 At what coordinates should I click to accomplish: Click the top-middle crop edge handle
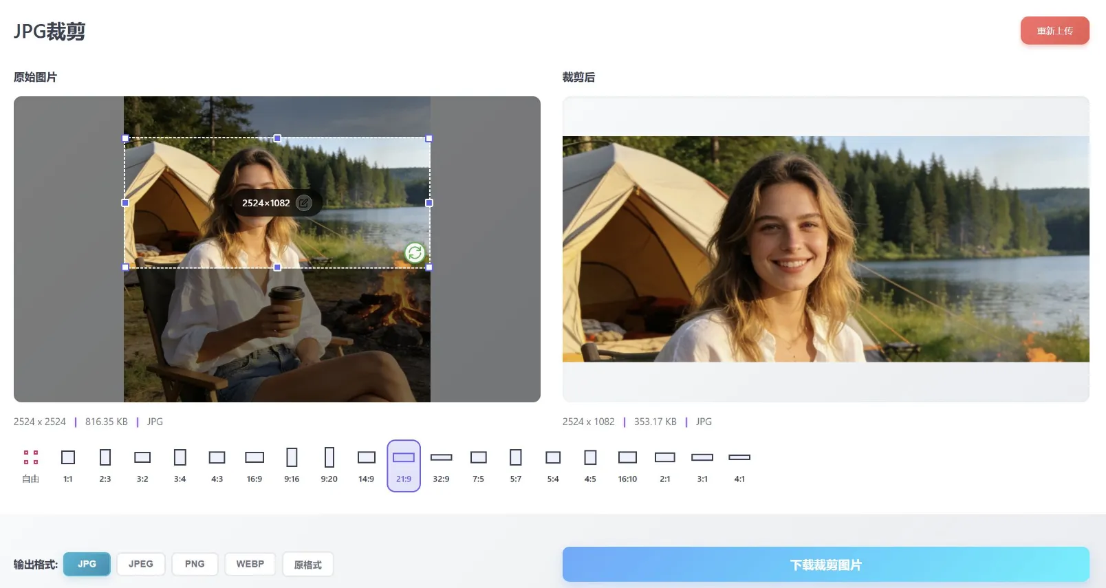point(277,138)
